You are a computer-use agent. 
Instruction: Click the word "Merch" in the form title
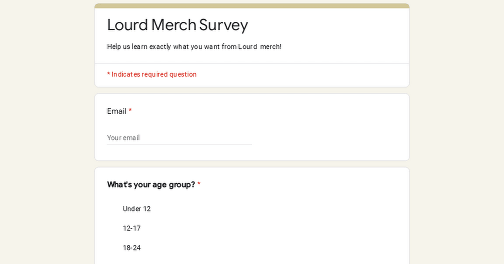click(x=174, y=25)
